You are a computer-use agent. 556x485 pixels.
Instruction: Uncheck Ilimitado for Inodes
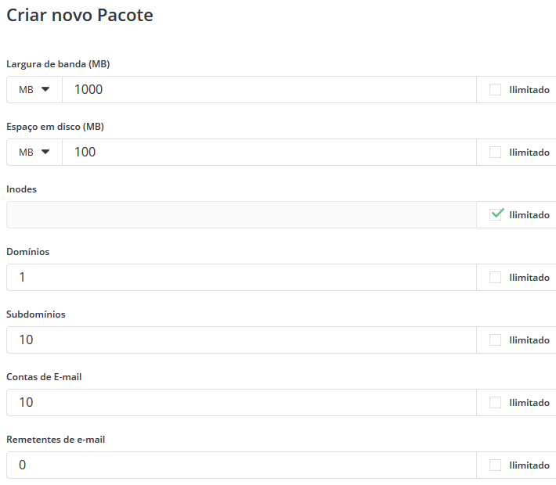[x=495, y=214]
